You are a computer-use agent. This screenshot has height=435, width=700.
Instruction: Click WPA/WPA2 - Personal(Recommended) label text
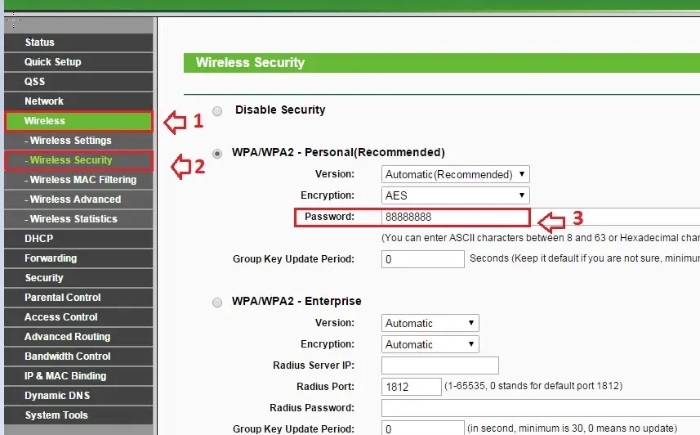tap(338, 152)
